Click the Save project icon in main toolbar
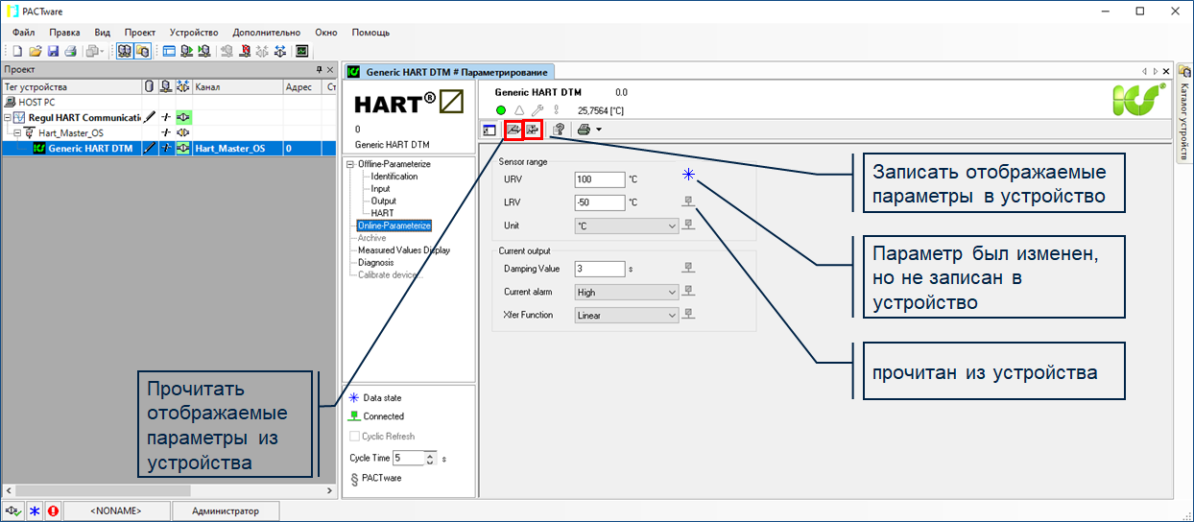Viewport: 1194px width, 522px height. [x=53, y=51]
